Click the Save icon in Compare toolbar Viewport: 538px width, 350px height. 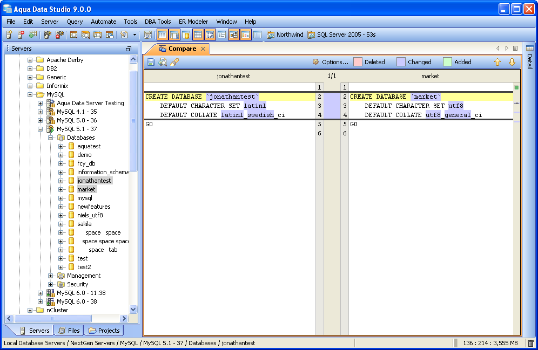pyautogui.click(x=151, y=62)
